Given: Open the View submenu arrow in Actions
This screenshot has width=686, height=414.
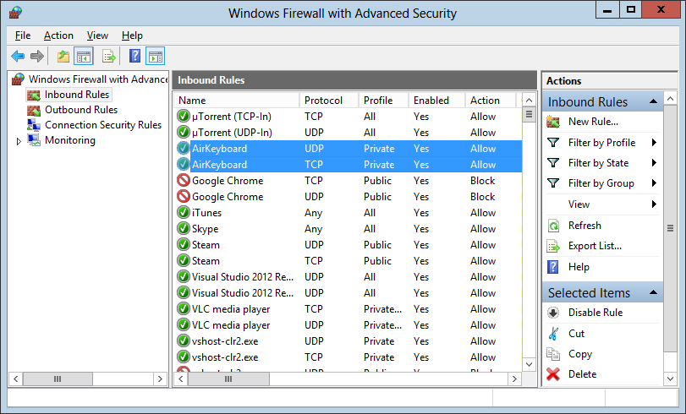Looking at the screenshot, I should (654, 204).
